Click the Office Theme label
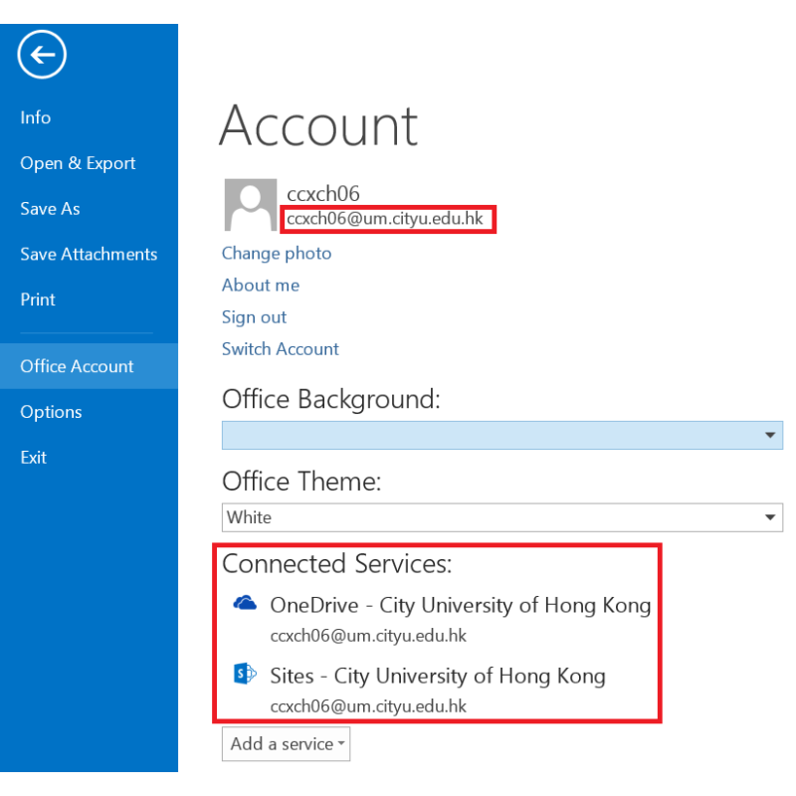 point(301,481)
